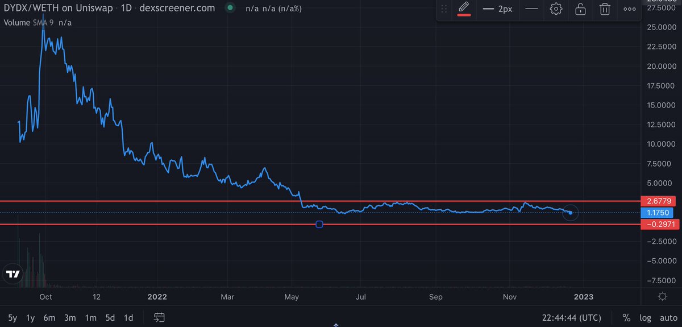Image resolution: width=682 pixels, height=327 pixels.
Task: Click the circled last price point
Action: [x=570, y=213]
